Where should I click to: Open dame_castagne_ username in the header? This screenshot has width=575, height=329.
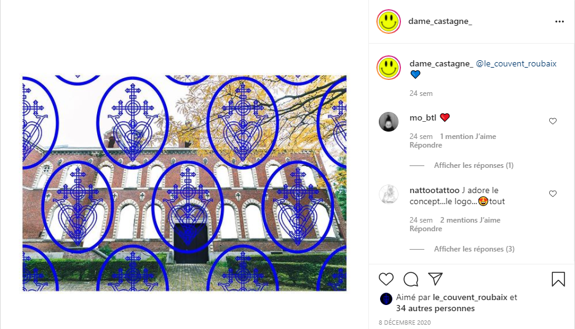440,22
